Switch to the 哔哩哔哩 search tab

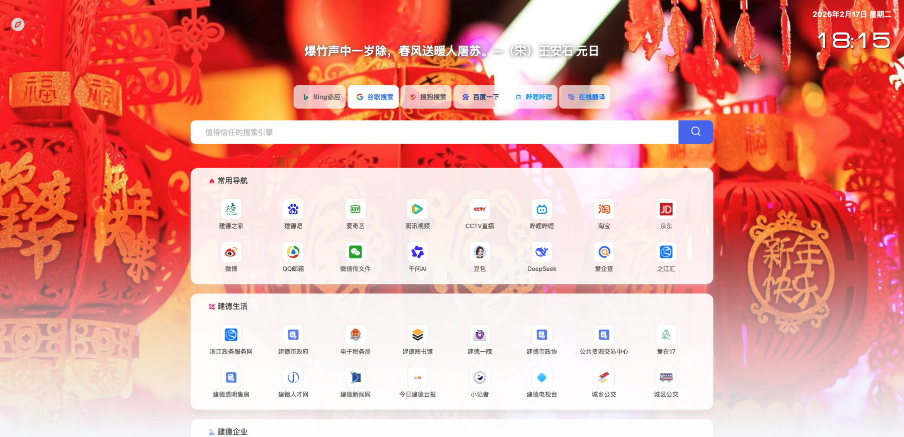tap(532, 97)
